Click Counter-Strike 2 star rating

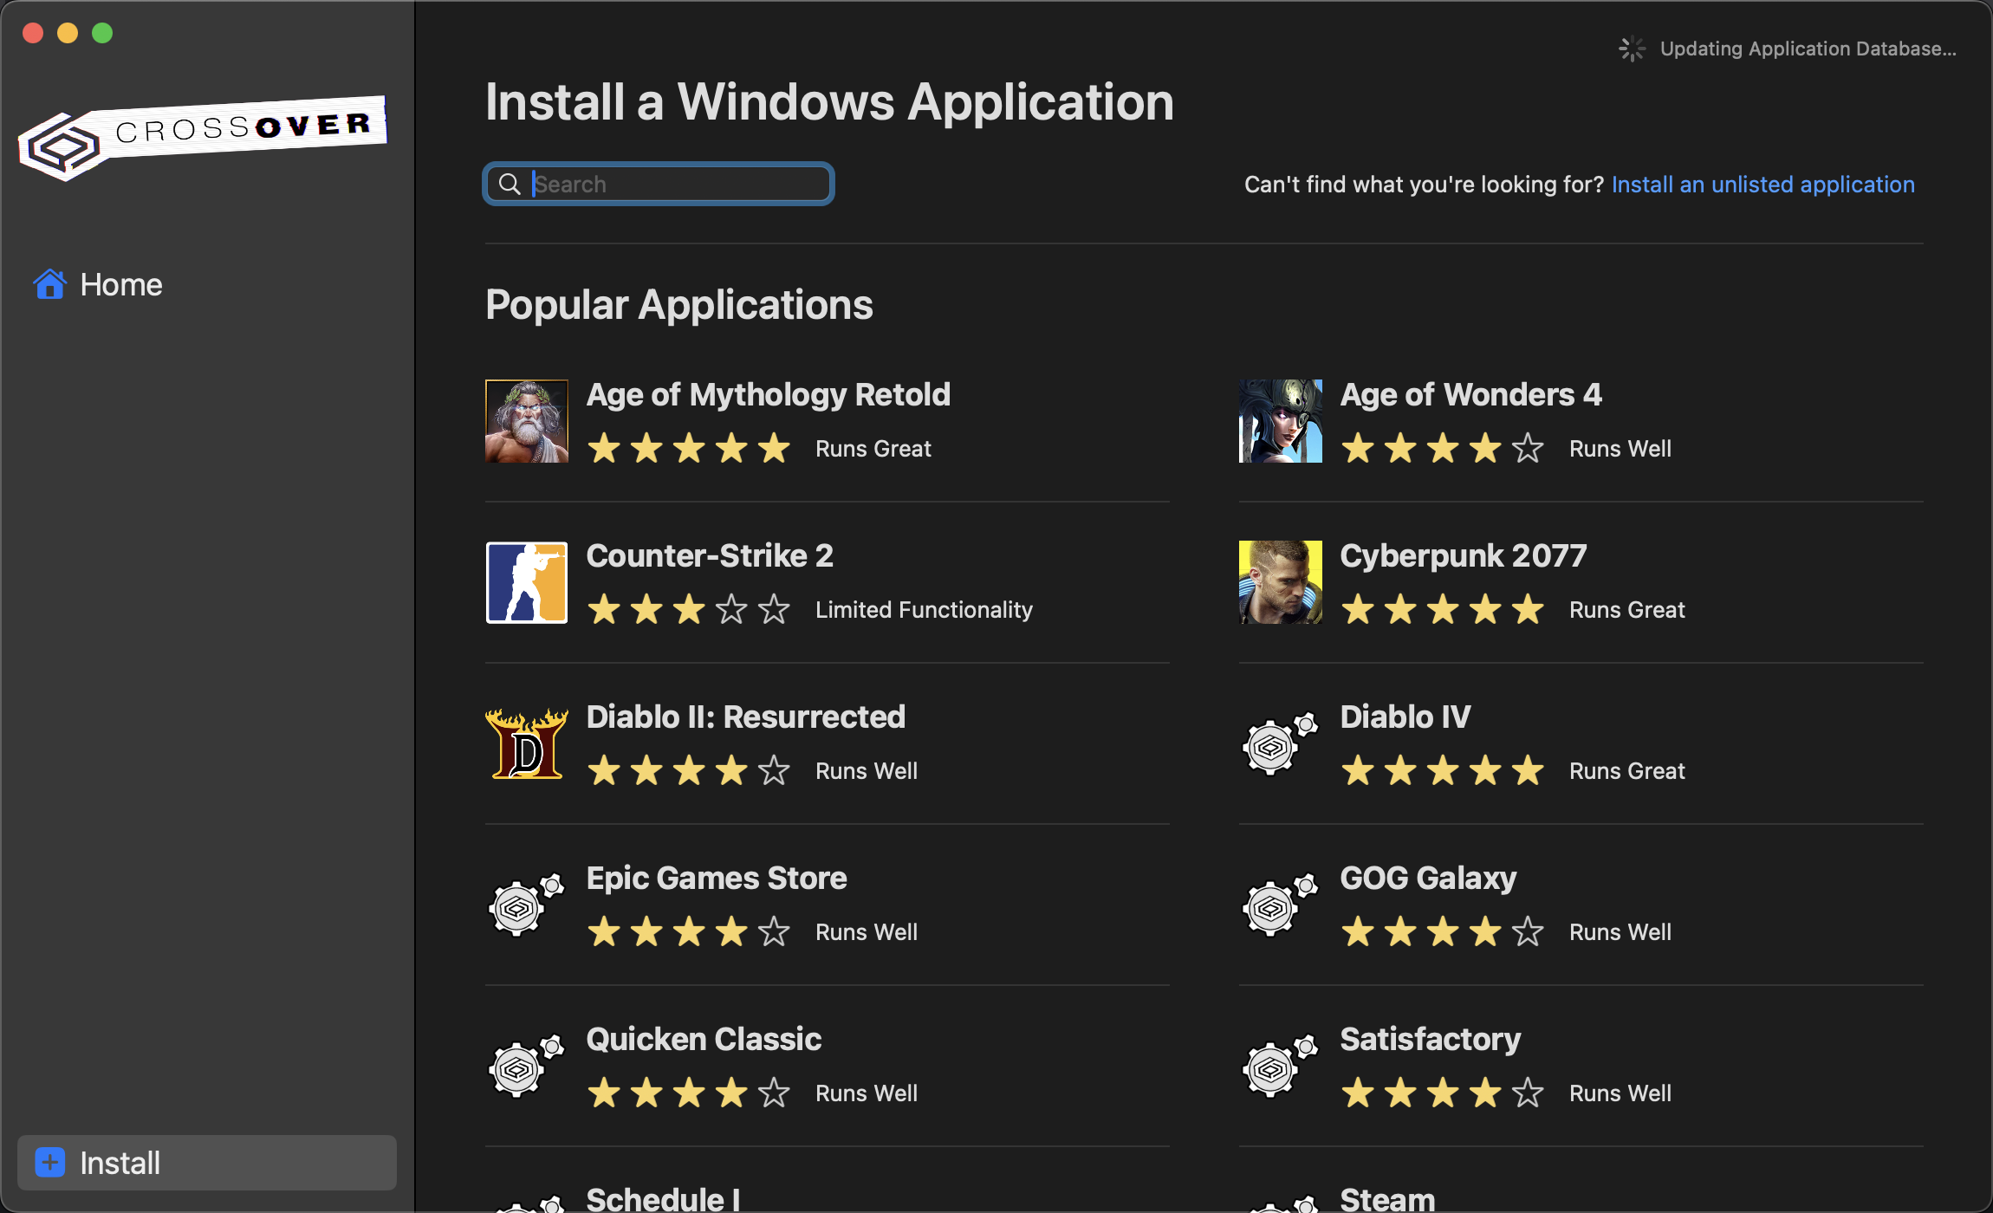pyautogui.click(x=689, y=610)
